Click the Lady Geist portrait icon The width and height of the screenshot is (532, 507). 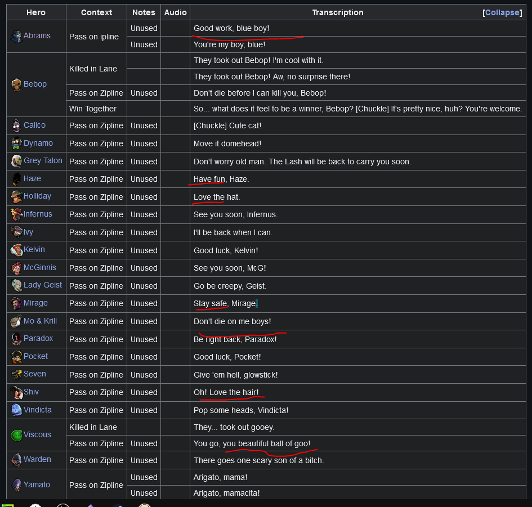point(16,285)
